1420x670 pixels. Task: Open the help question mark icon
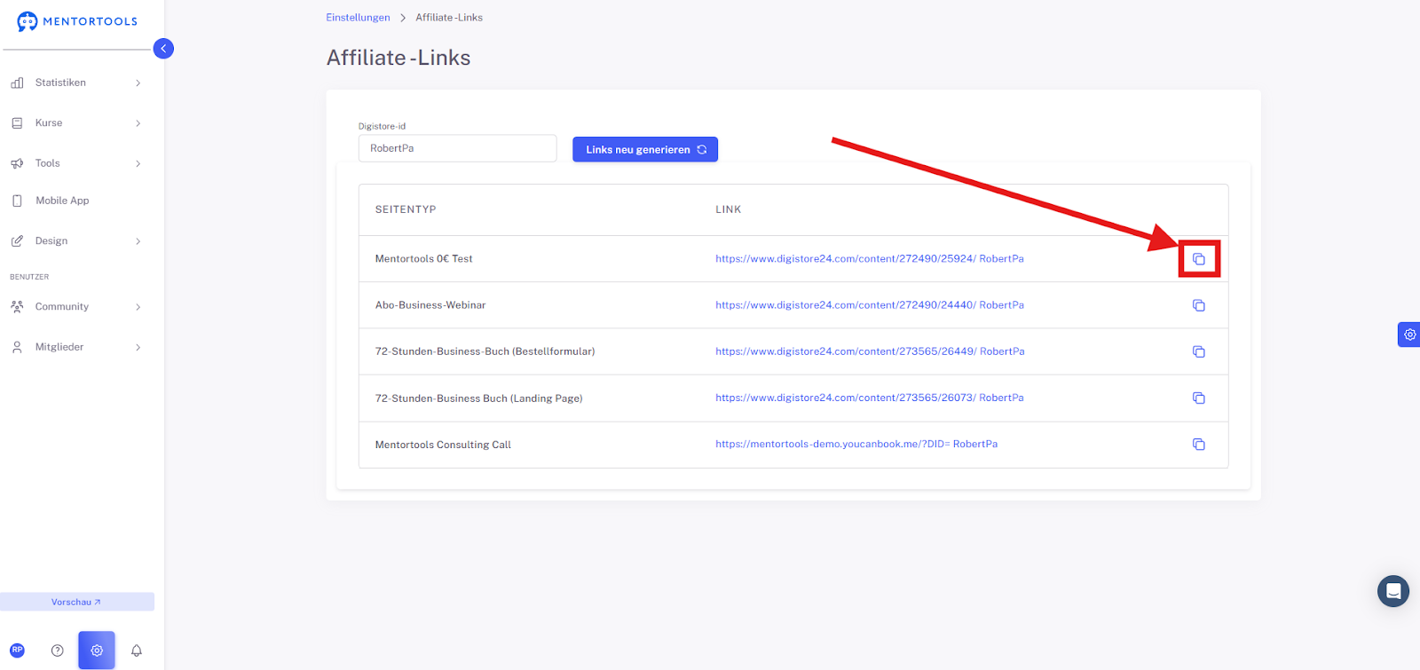[x=58, y=650]
